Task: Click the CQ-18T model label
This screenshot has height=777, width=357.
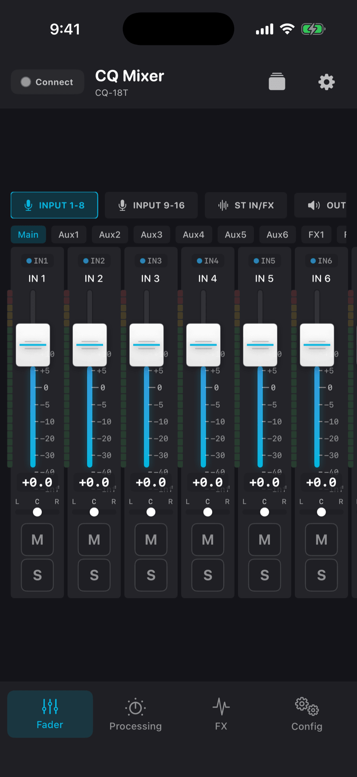Action: 112,93
